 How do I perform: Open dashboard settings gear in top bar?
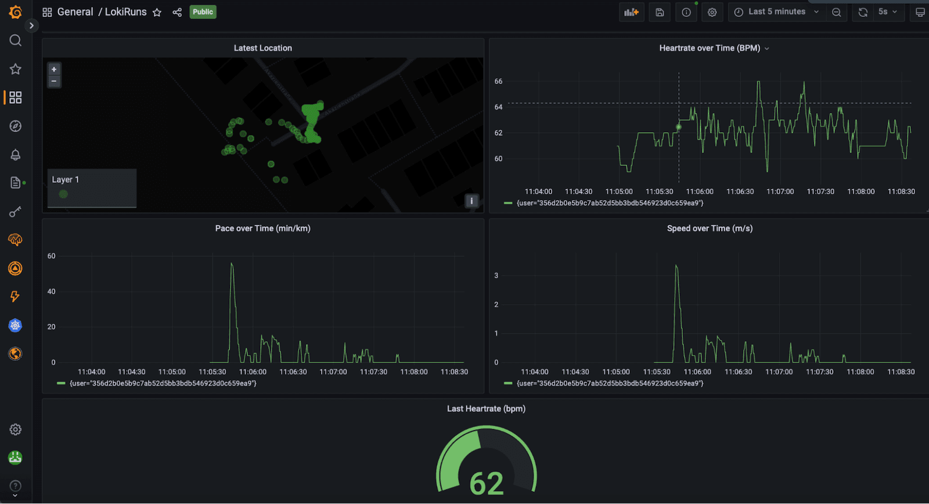pyautogui.click(x=712, y=12)
